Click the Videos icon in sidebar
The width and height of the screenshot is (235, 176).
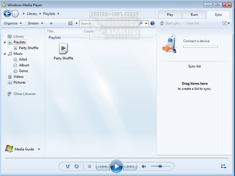10,77
